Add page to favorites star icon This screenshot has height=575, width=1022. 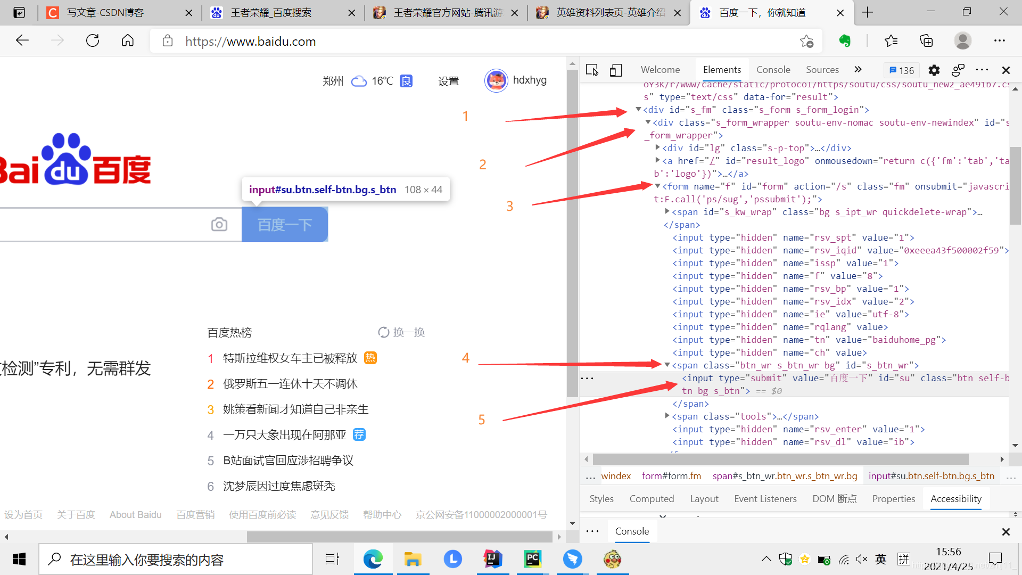pos(806,41)
